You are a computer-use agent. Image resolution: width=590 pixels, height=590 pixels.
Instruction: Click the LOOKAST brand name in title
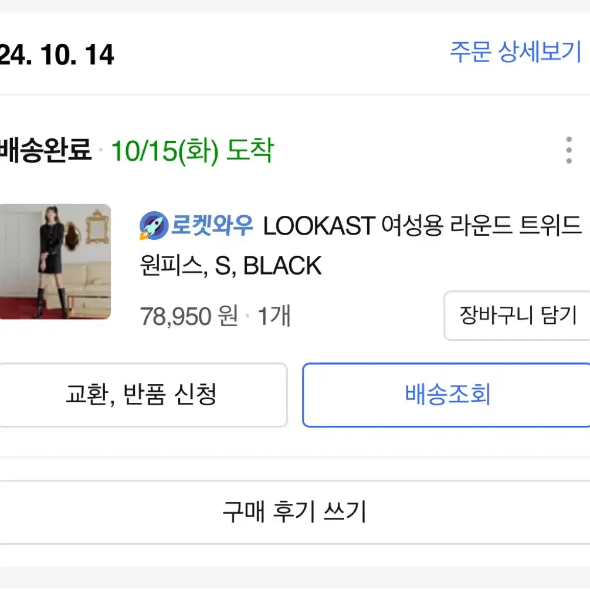319,226
